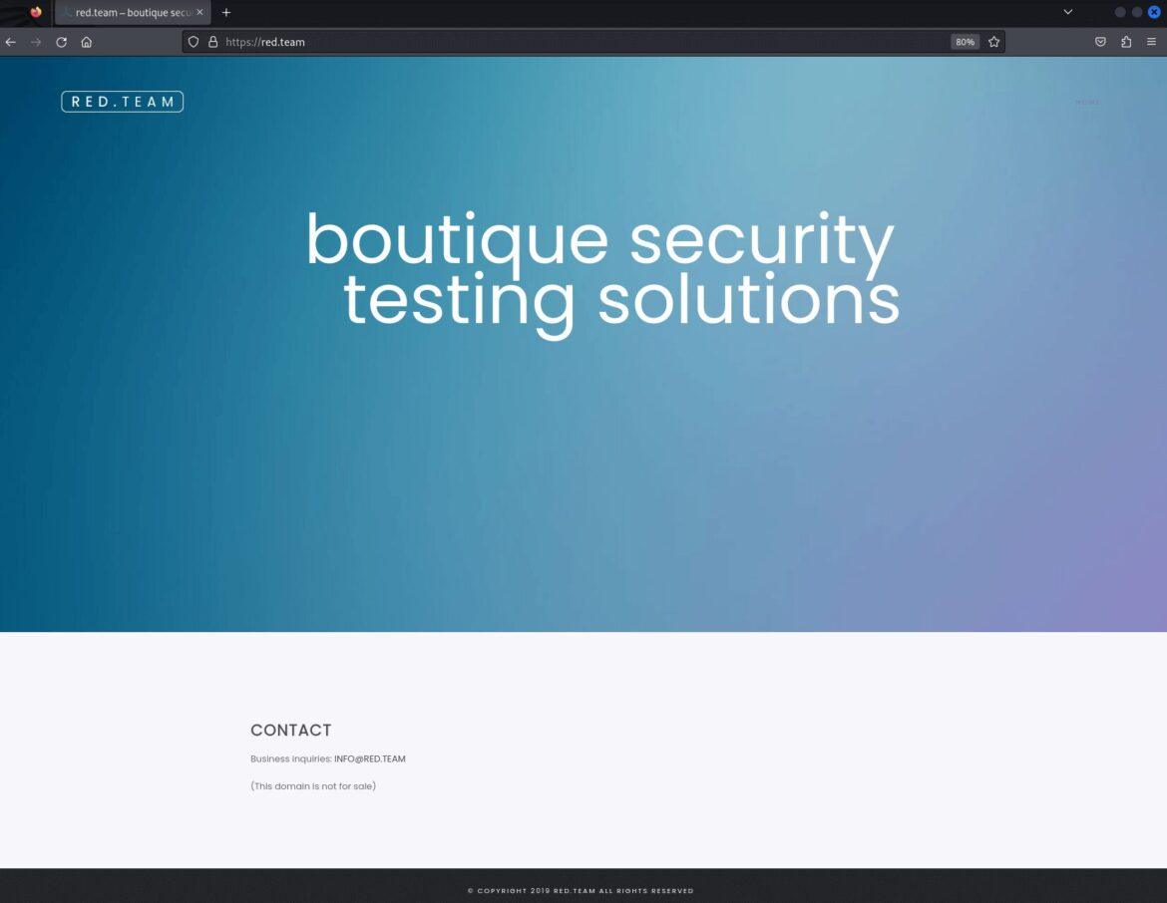Go to the browser home page
This screenshot has width=1167, height=903.
(87, 42)
